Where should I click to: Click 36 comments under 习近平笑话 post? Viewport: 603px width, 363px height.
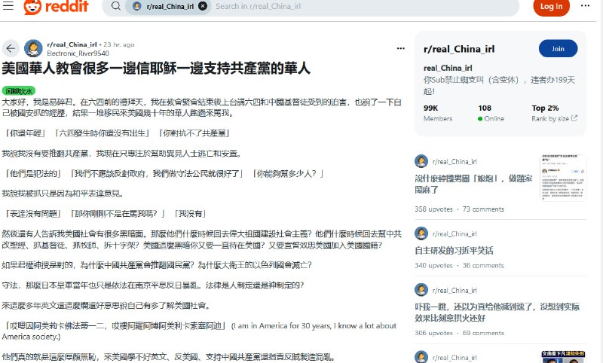(x=483, y=265)
